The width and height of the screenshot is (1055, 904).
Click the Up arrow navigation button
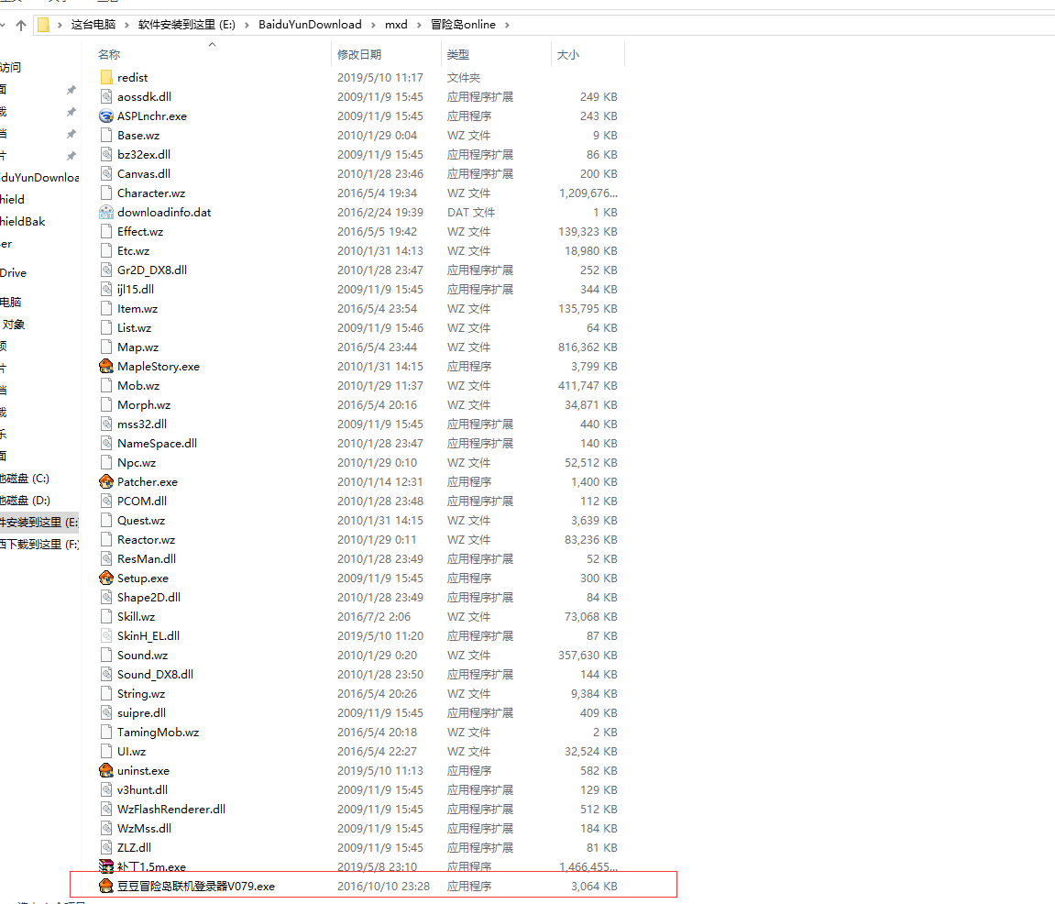(x=21, y=25)
